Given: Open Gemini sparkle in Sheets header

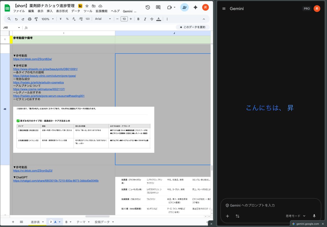Looking at the screenshot, I should pos(195,7).
